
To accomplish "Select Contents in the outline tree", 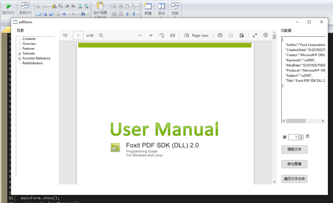I will tap(29, 39).
